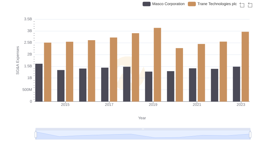
Task: Click the 3B y-axis label
Action: (29, 31)
